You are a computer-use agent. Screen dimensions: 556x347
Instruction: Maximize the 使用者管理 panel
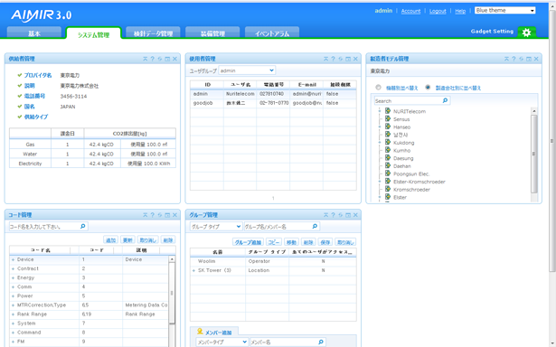[348, 59]
